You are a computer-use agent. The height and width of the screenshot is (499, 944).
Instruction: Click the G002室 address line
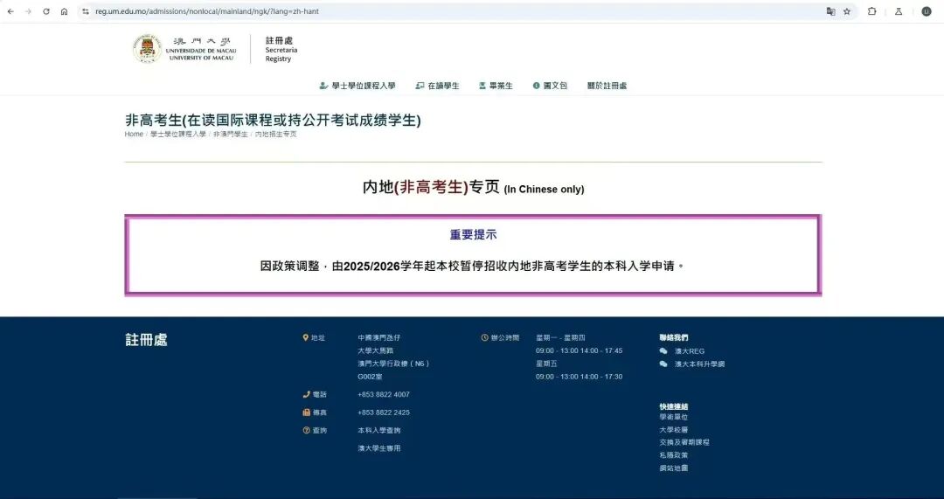[x=370, y=377]
